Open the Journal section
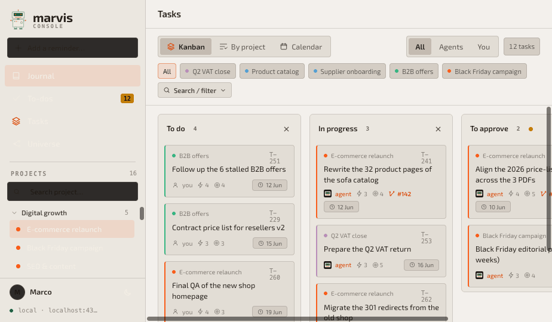Viewport: 552px width, 322px height. tap(72, 76)
